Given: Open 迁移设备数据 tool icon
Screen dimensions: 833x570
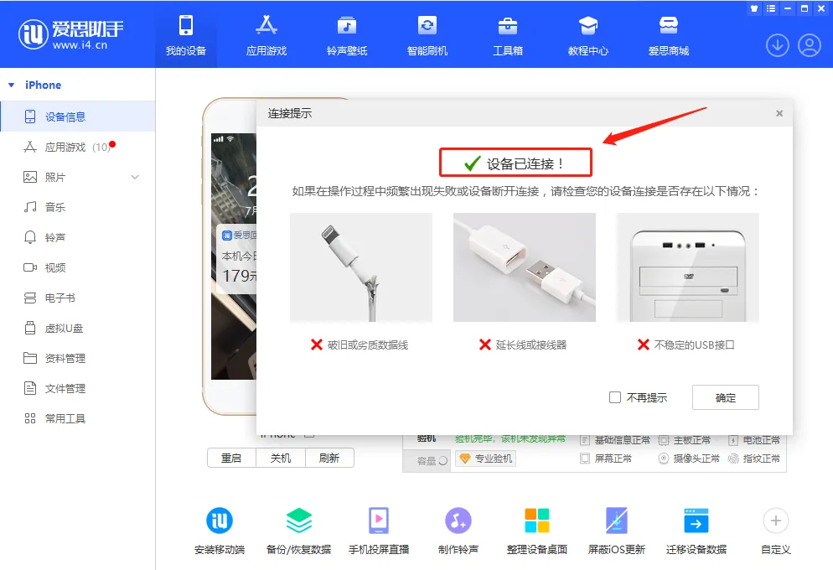Looking at the screenshot, I should pos(696,521).
